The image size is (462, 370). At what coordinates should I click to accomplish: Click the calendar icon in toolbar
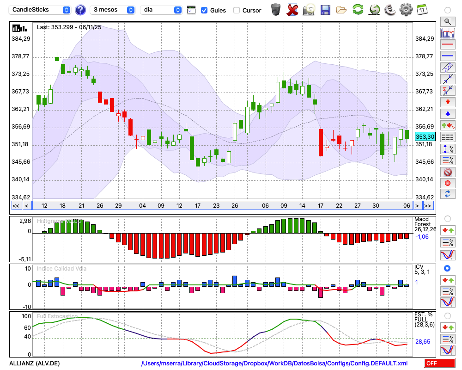(x=421, y=9)
